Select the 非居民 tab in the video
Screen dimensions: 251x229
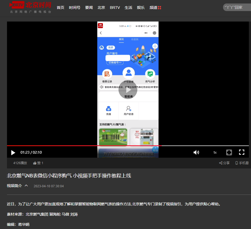point(135,39)
